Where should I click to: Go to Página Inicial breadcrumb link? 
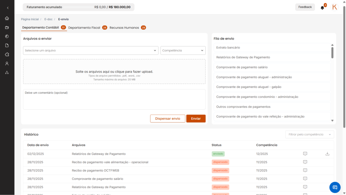click(30, 19)
